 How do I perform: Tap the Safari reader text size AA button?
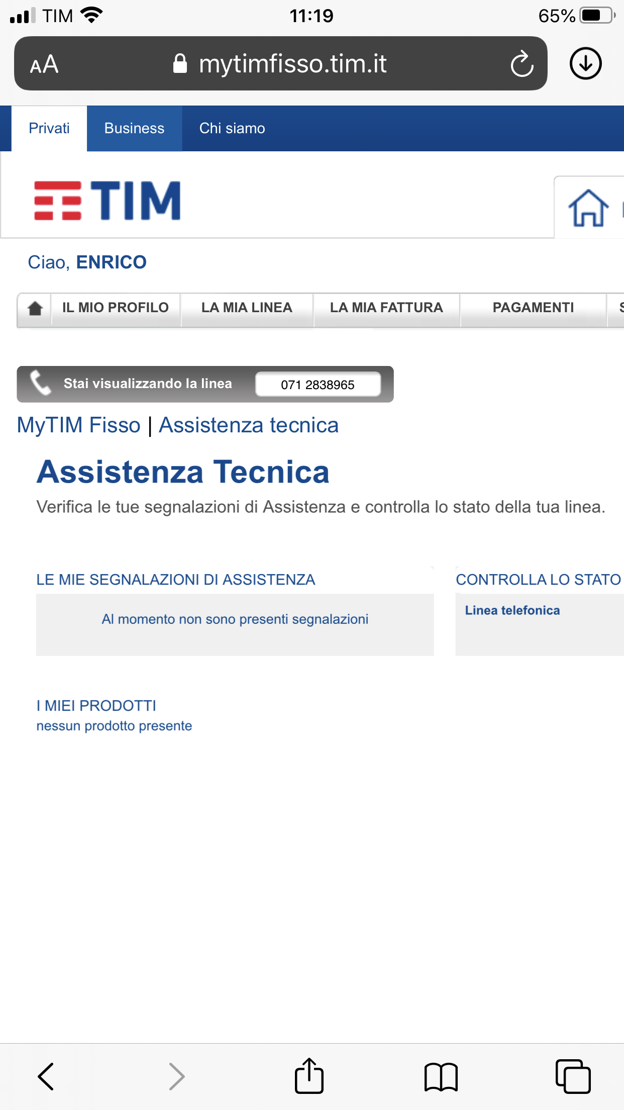pos(44,64)
